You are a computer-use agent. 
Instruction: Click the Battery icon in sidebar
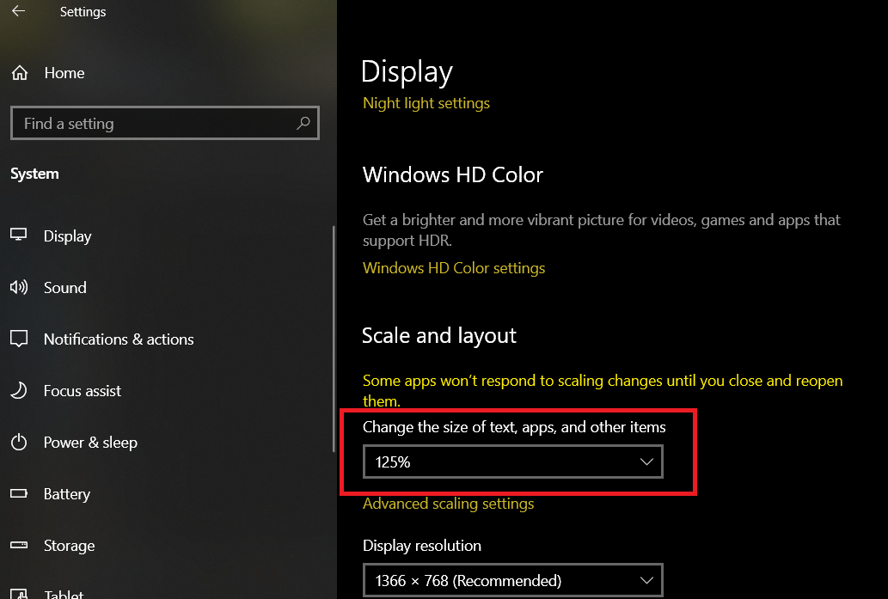[19, 494]
